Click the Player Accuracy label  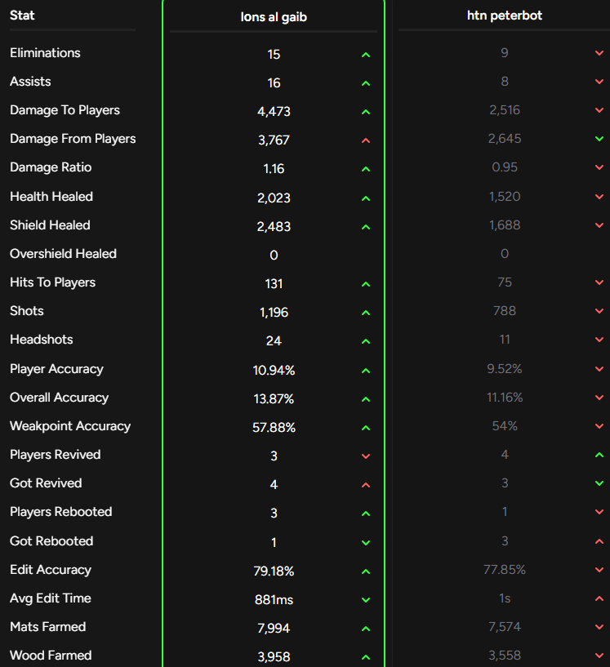point(56,369)
